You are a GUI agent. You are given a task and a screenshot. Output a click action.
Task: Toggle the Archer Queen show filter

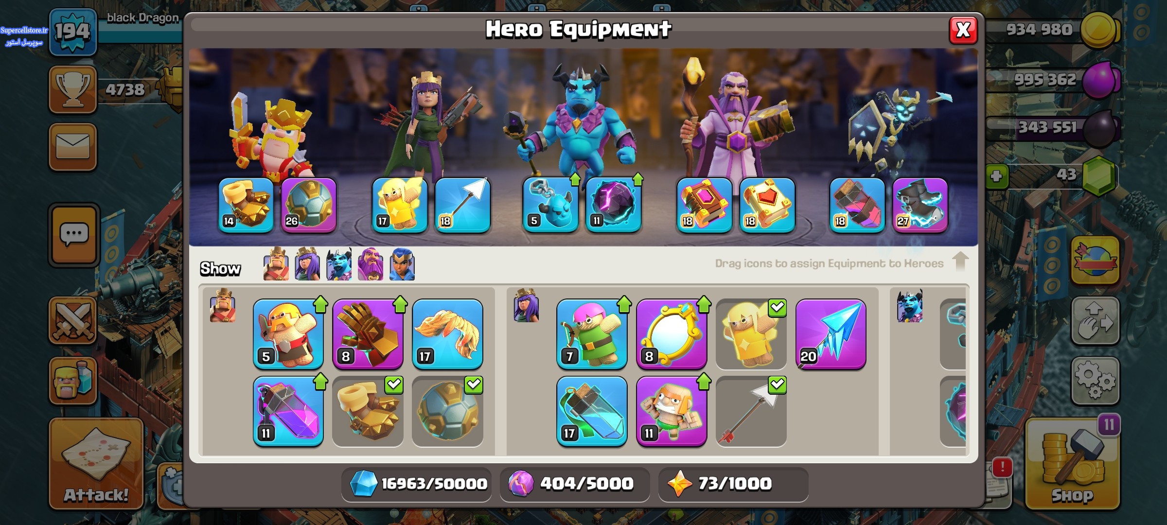point(307,264)
